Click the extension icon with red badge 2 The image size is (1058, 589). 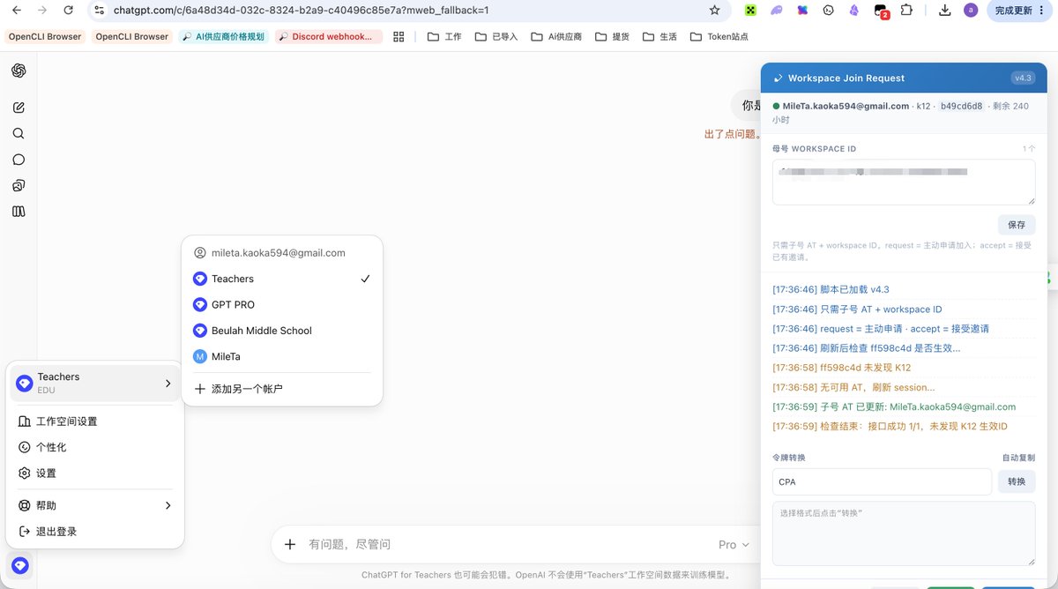tap(881, 11)
